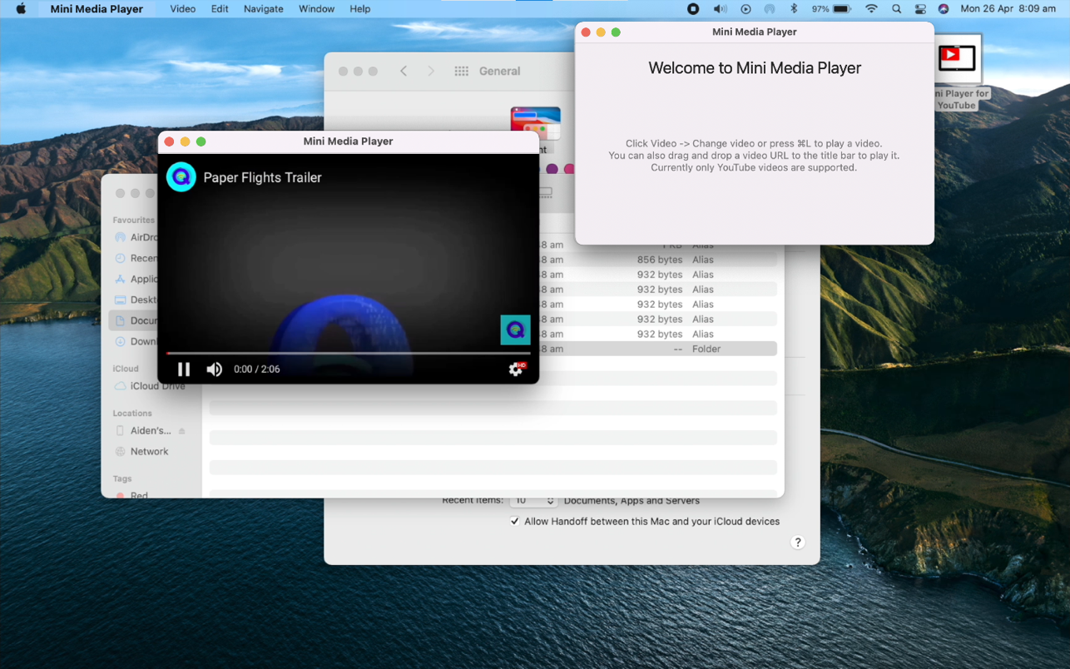Click the Mini Media Player welcome window title bar

point(755,32)
